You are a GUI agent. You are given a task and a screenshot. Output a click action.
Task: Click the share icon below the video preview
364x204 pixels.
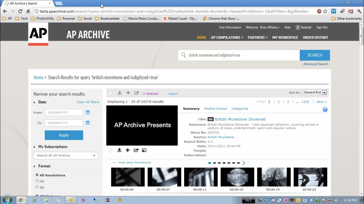coord(136,150)
